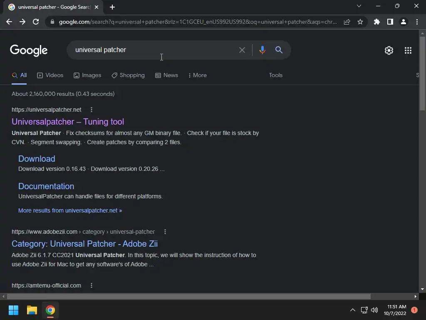Open the Download sitelink
426x320 pixels.
pos(37,159)
